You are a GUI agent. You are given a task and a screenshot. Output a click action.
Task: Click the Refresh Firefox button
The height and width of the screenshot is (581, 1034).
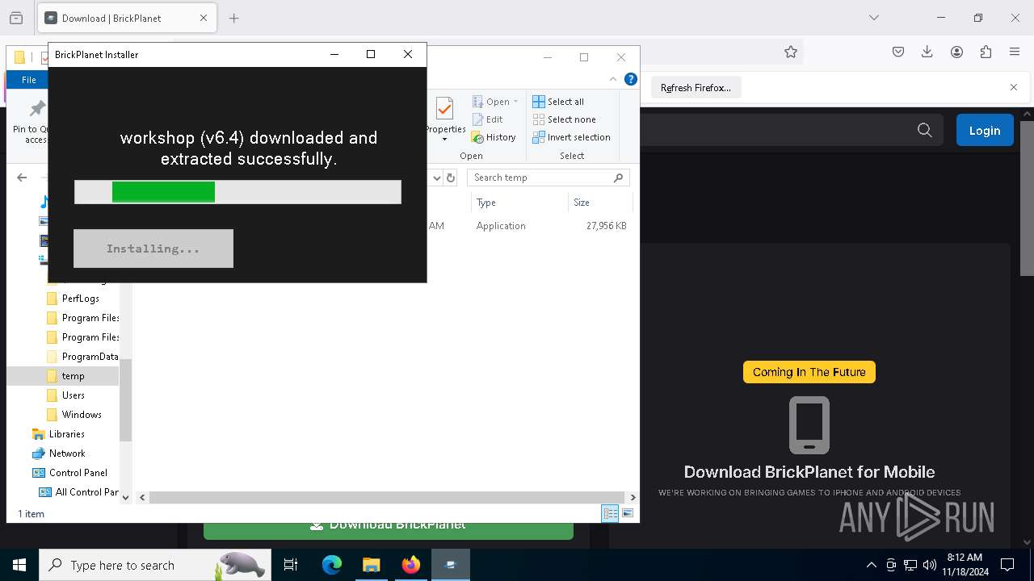[x=696, y=87]
